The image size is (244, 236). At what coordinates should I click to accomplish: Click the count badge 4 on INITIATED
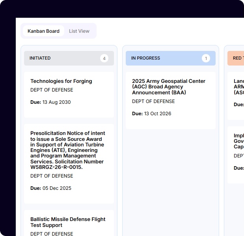click(x=104, y=58)
